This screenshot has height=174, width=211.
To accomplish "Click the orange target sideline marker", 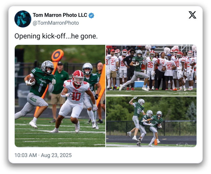I will click(57, 55).
